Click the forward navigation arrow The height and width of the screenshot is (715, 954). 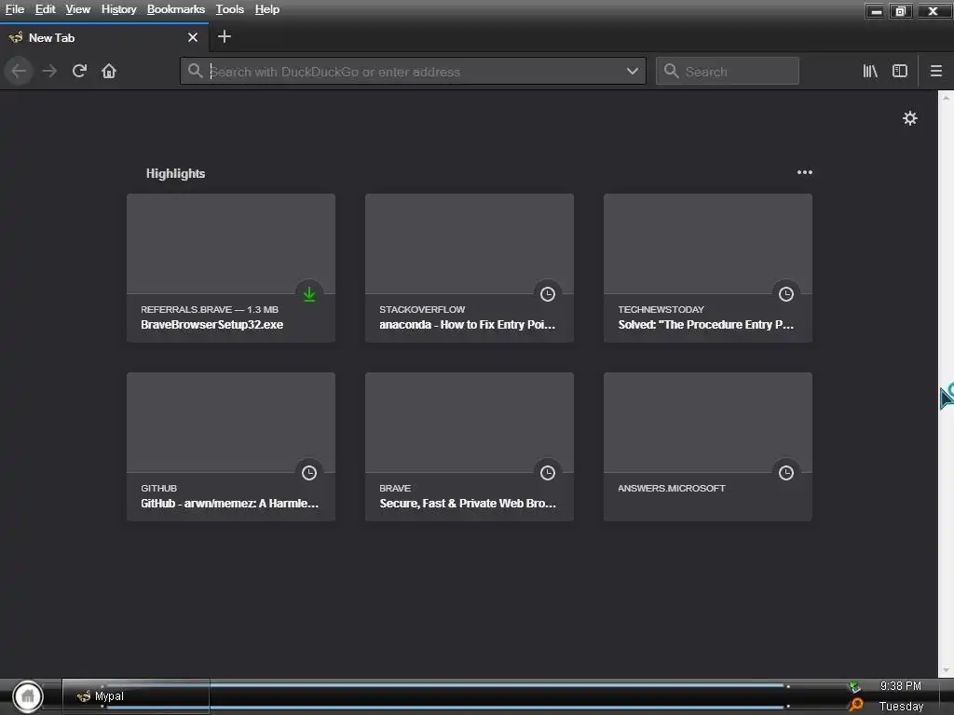click(x=49, y=71)
